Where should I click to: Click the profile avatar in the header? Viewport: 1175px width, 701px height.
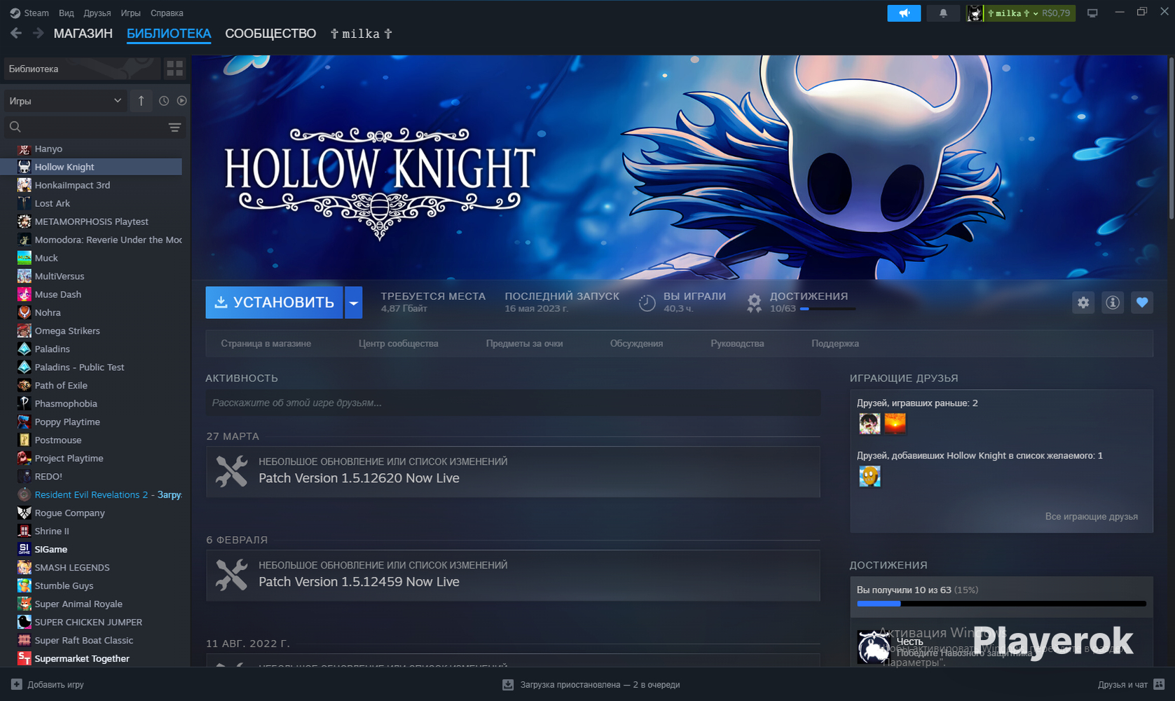click(x=975, y=13)
